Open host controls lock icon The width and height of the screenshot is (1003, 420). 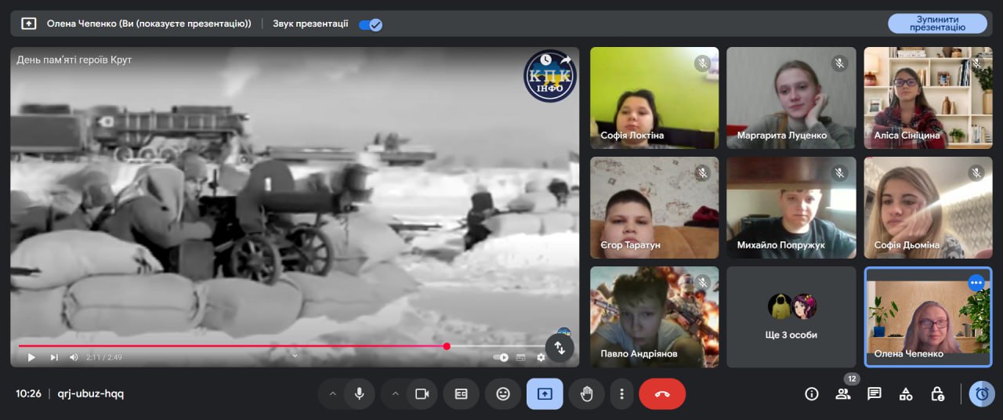click(937, 394)
